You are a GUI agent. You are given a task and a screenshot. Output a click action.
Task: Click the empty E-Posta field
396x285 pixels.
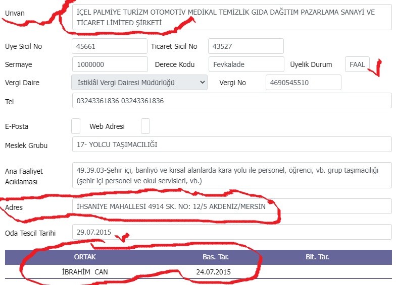point(76,126)
